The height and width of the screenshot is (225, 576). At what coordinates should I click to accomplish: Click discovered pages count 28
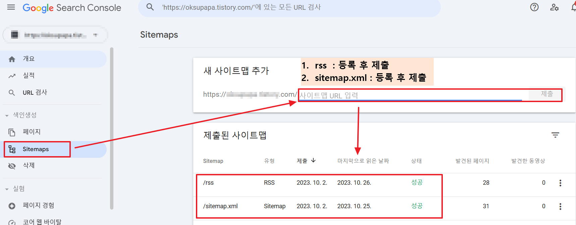[486, 183]
